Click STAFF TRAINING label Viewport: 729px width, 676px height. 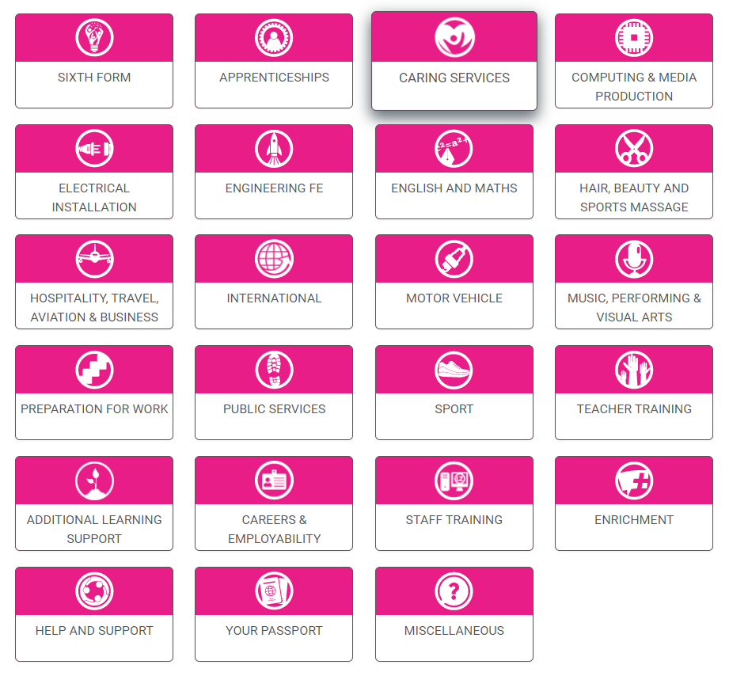(454, 520)
